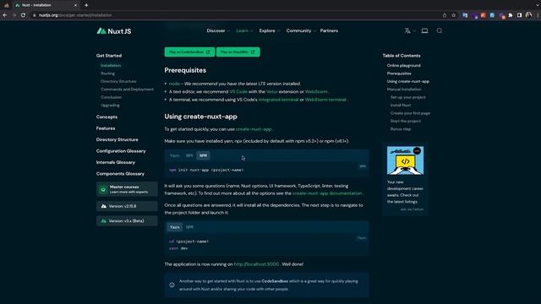This screenshot has width=541, height=304.
Task: Select the Installation sidebar item
Action: (111, 65)
